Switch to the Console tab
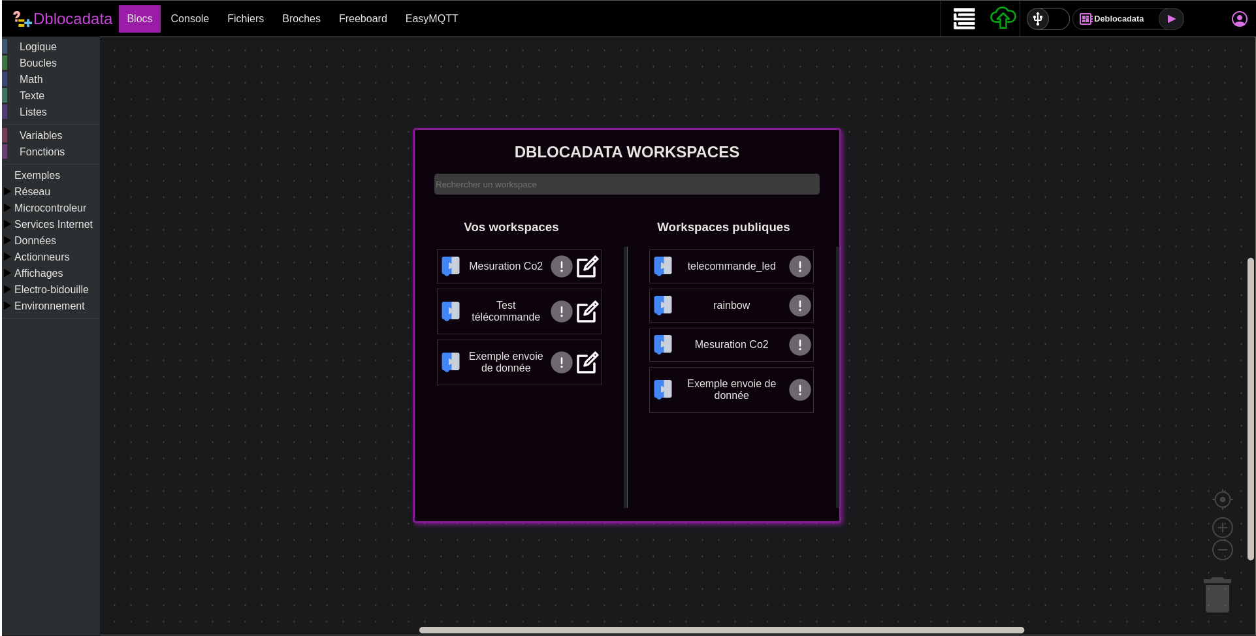 click(189, 19)
